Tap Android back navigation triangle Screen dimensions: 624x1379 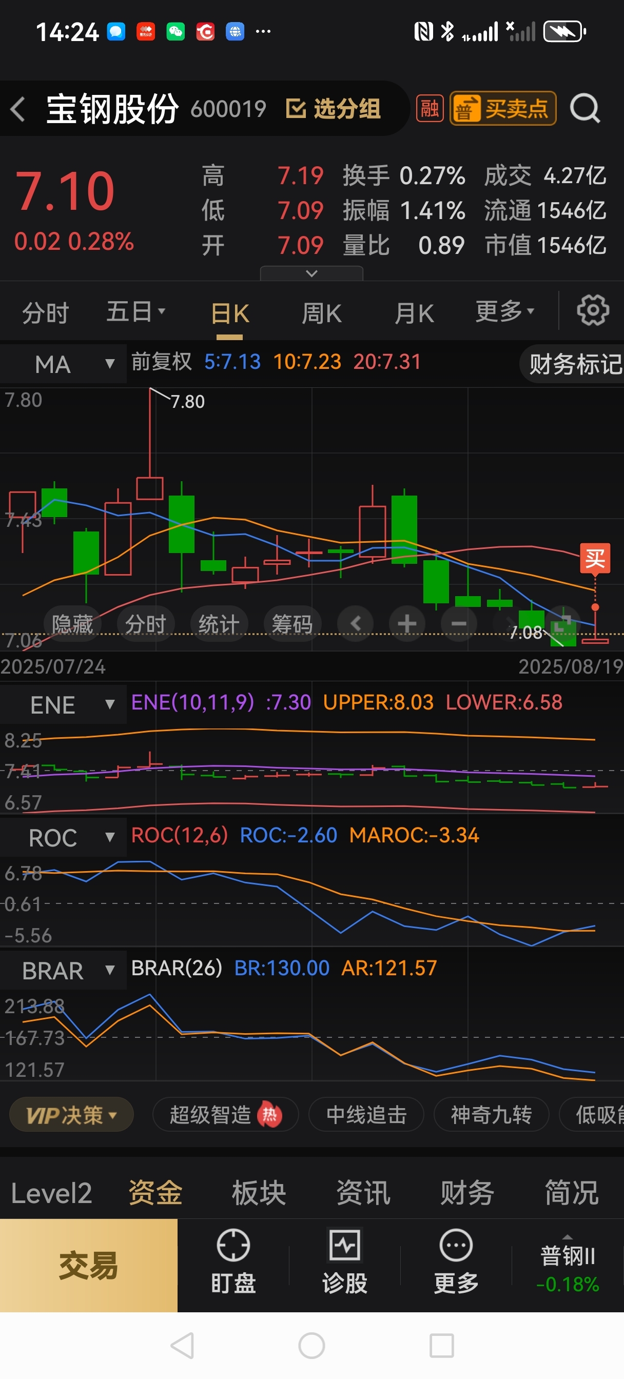point(182,1346)
